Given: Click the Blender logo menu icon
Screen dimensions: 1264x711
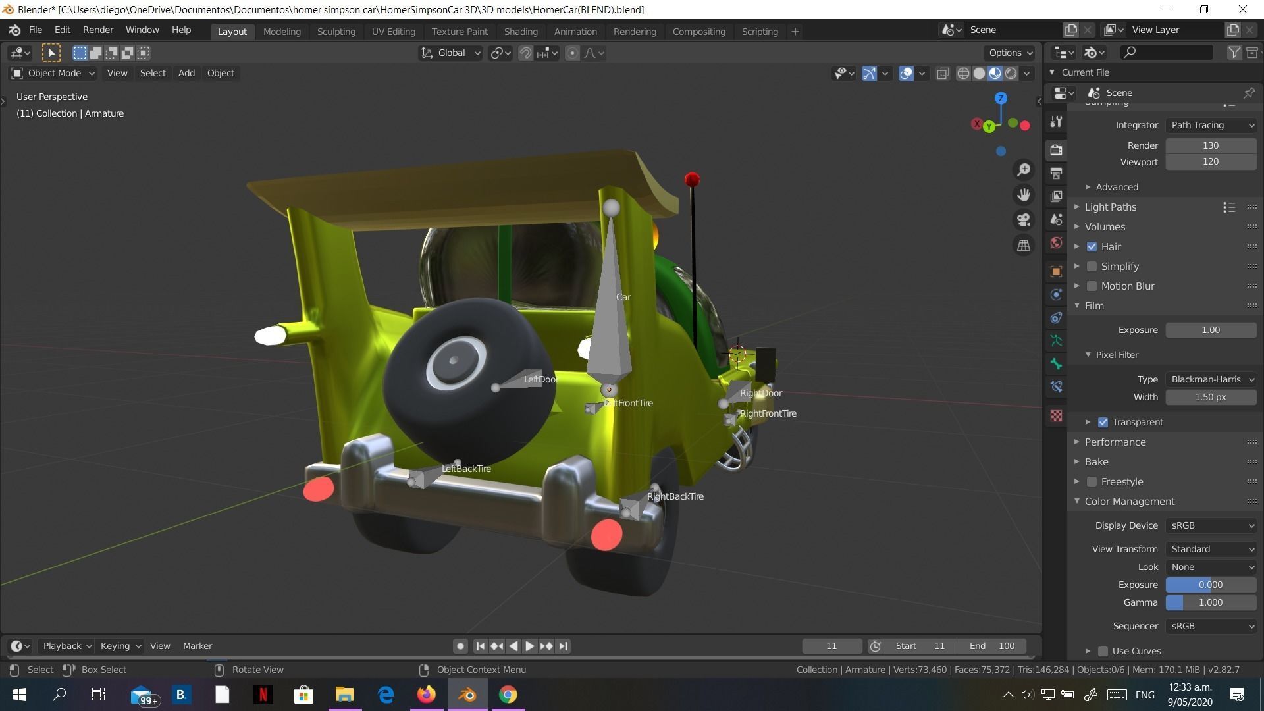Looking at the screenshot, I should click(14, 30).
